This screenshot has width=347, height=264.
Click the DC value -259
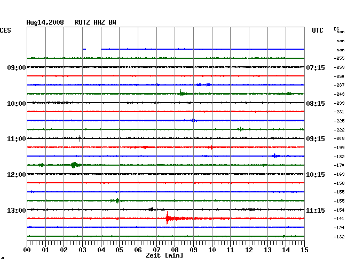coord(339,67)
